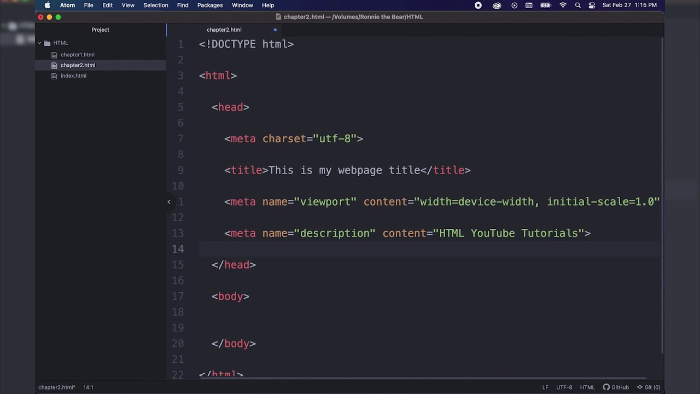This screenshot has height=394, width=700.
Task: Open chapter1.html in tree view
Action: click(x=77, y=55)
